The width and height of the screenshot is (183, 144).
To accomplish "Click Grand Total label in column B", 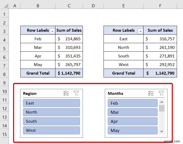I will point(38,73).
